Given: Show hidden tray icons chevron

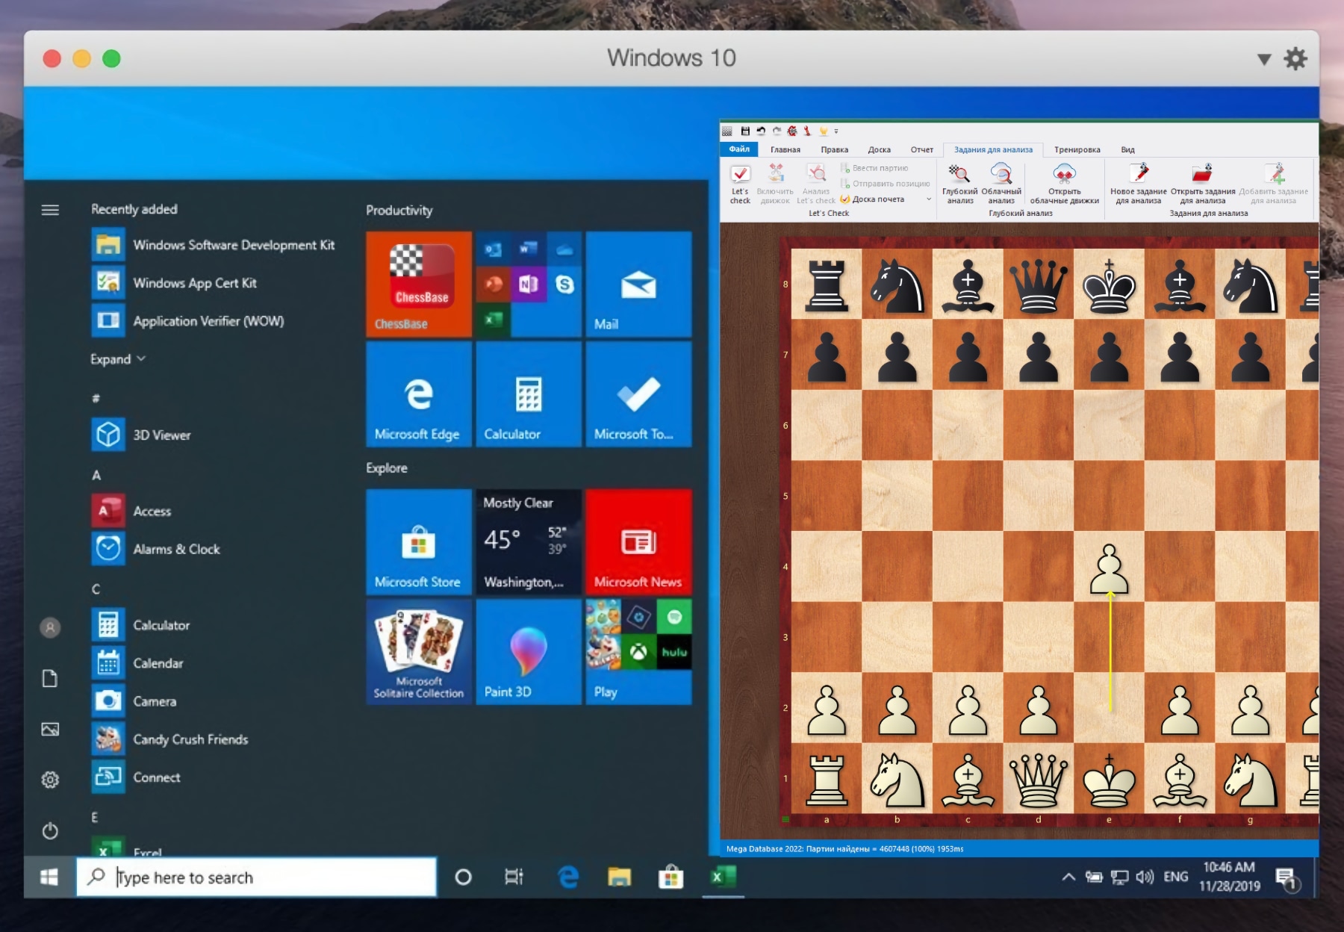Looking at the screenshot, I should tap(1068, 877).
